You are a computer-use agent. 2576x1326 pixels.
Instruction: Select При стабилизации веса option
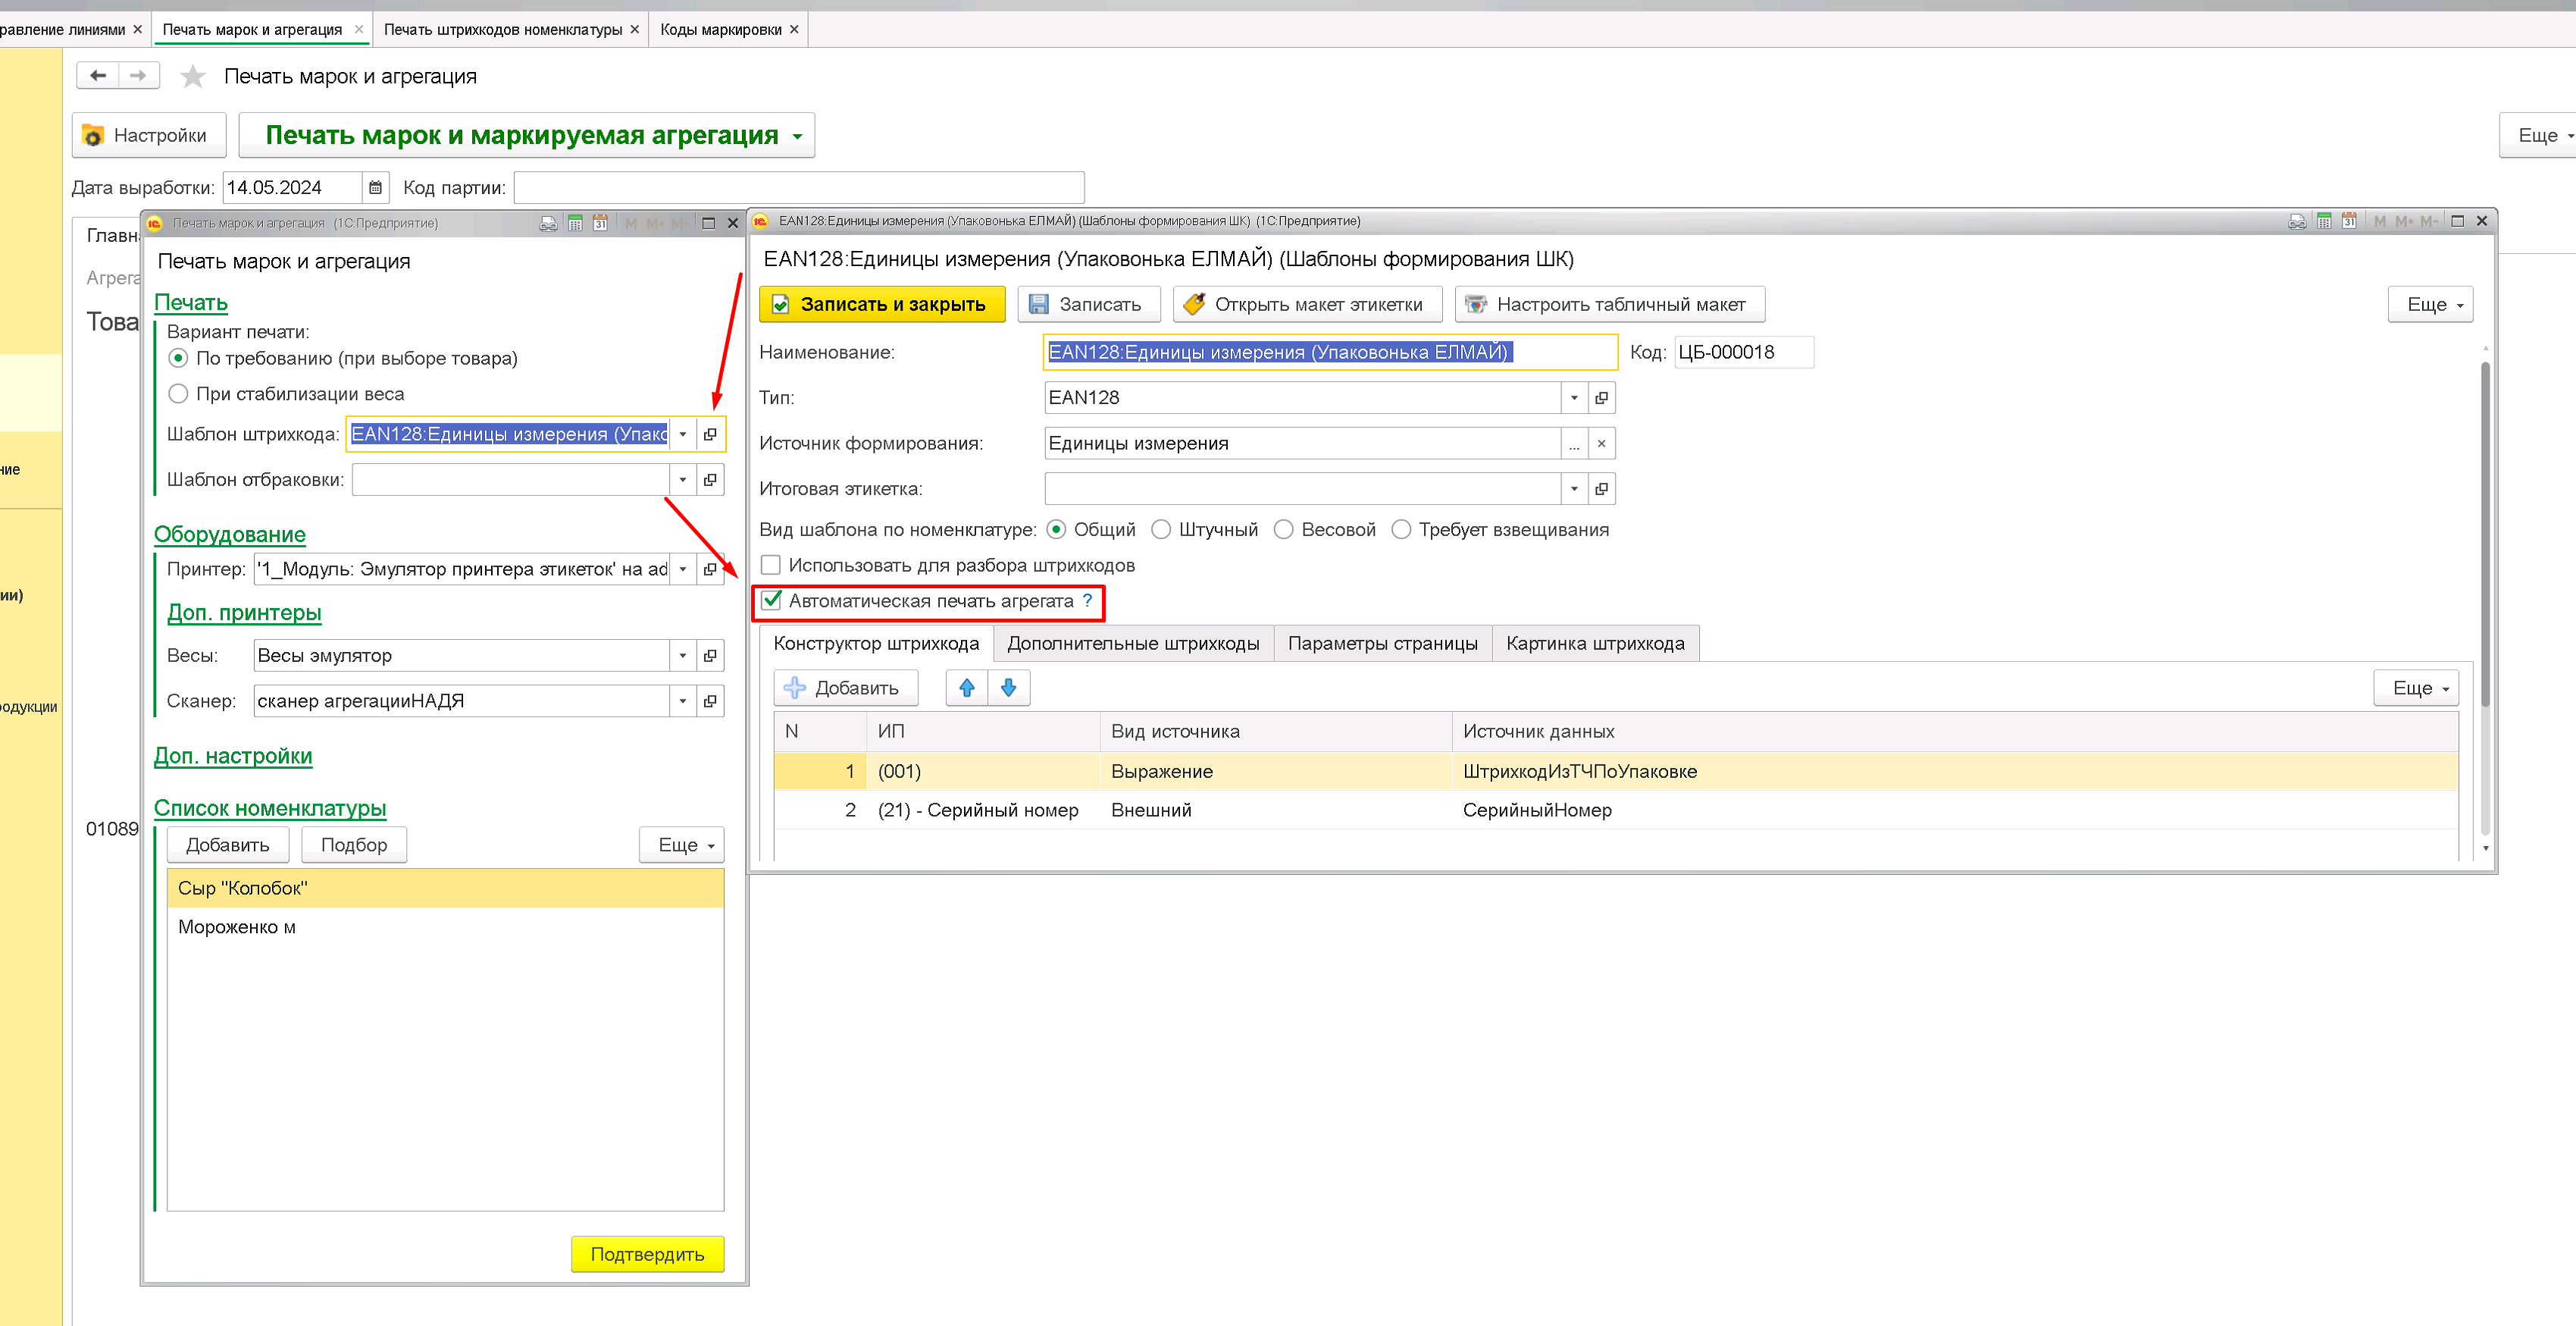(178, 394)
